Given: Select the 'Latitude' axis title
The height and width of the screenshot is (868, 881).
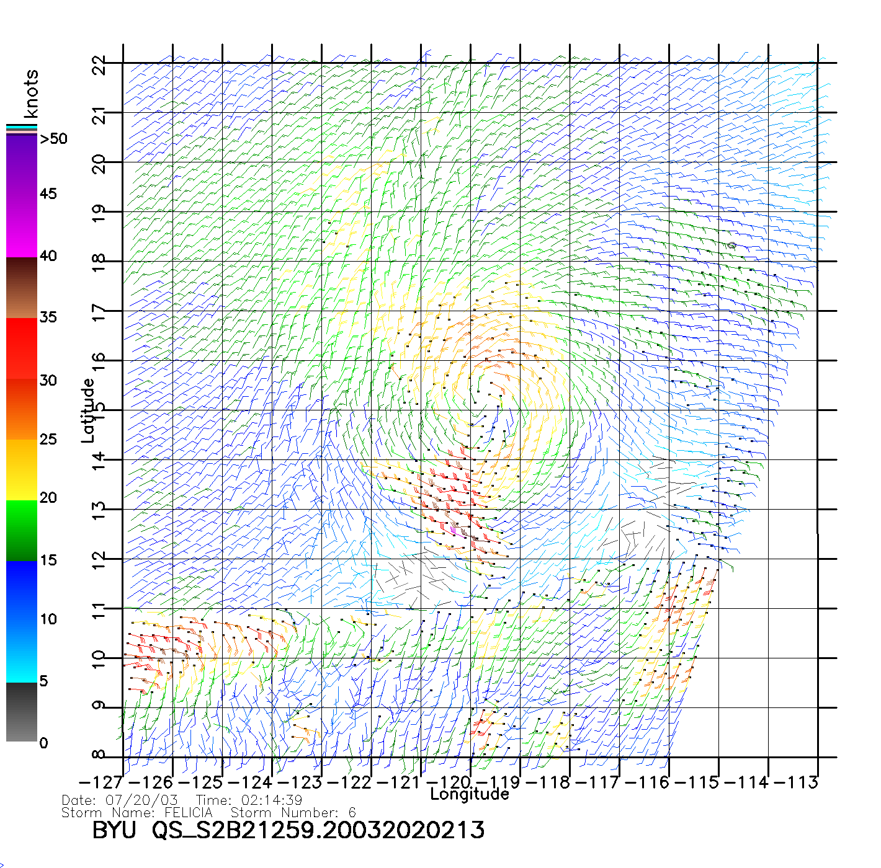Looking at the screenshot, I should [88, 410].
